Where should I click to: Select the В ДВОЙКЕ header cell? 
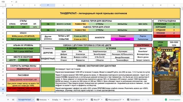(72, 48)
